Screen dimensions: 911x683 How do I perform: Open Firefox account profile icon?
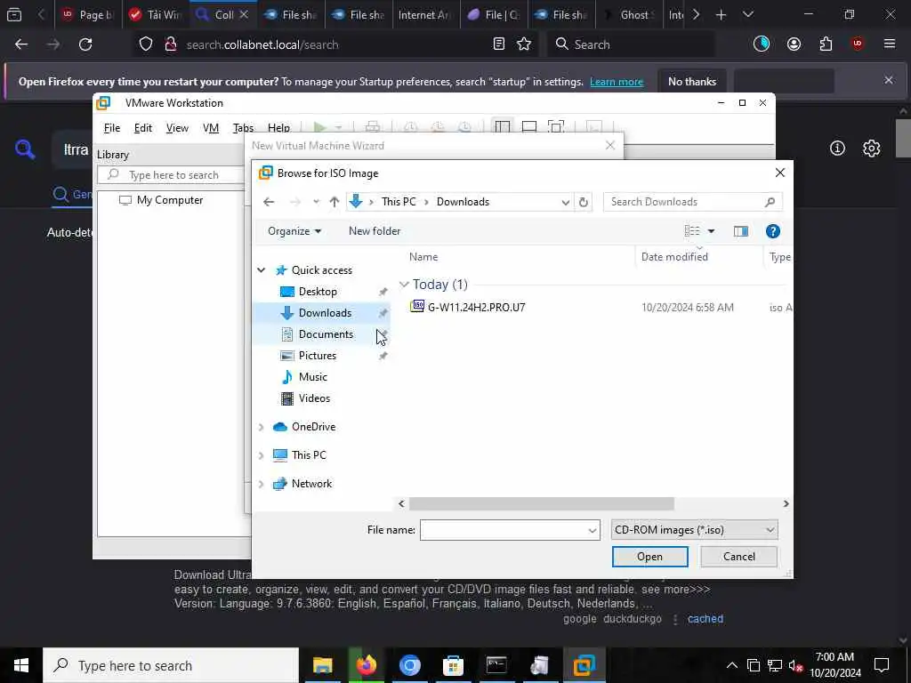point(794,44)
